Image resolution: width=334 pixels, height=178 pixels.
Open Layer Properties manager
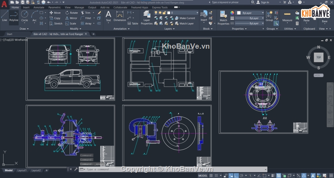[147, 18]
